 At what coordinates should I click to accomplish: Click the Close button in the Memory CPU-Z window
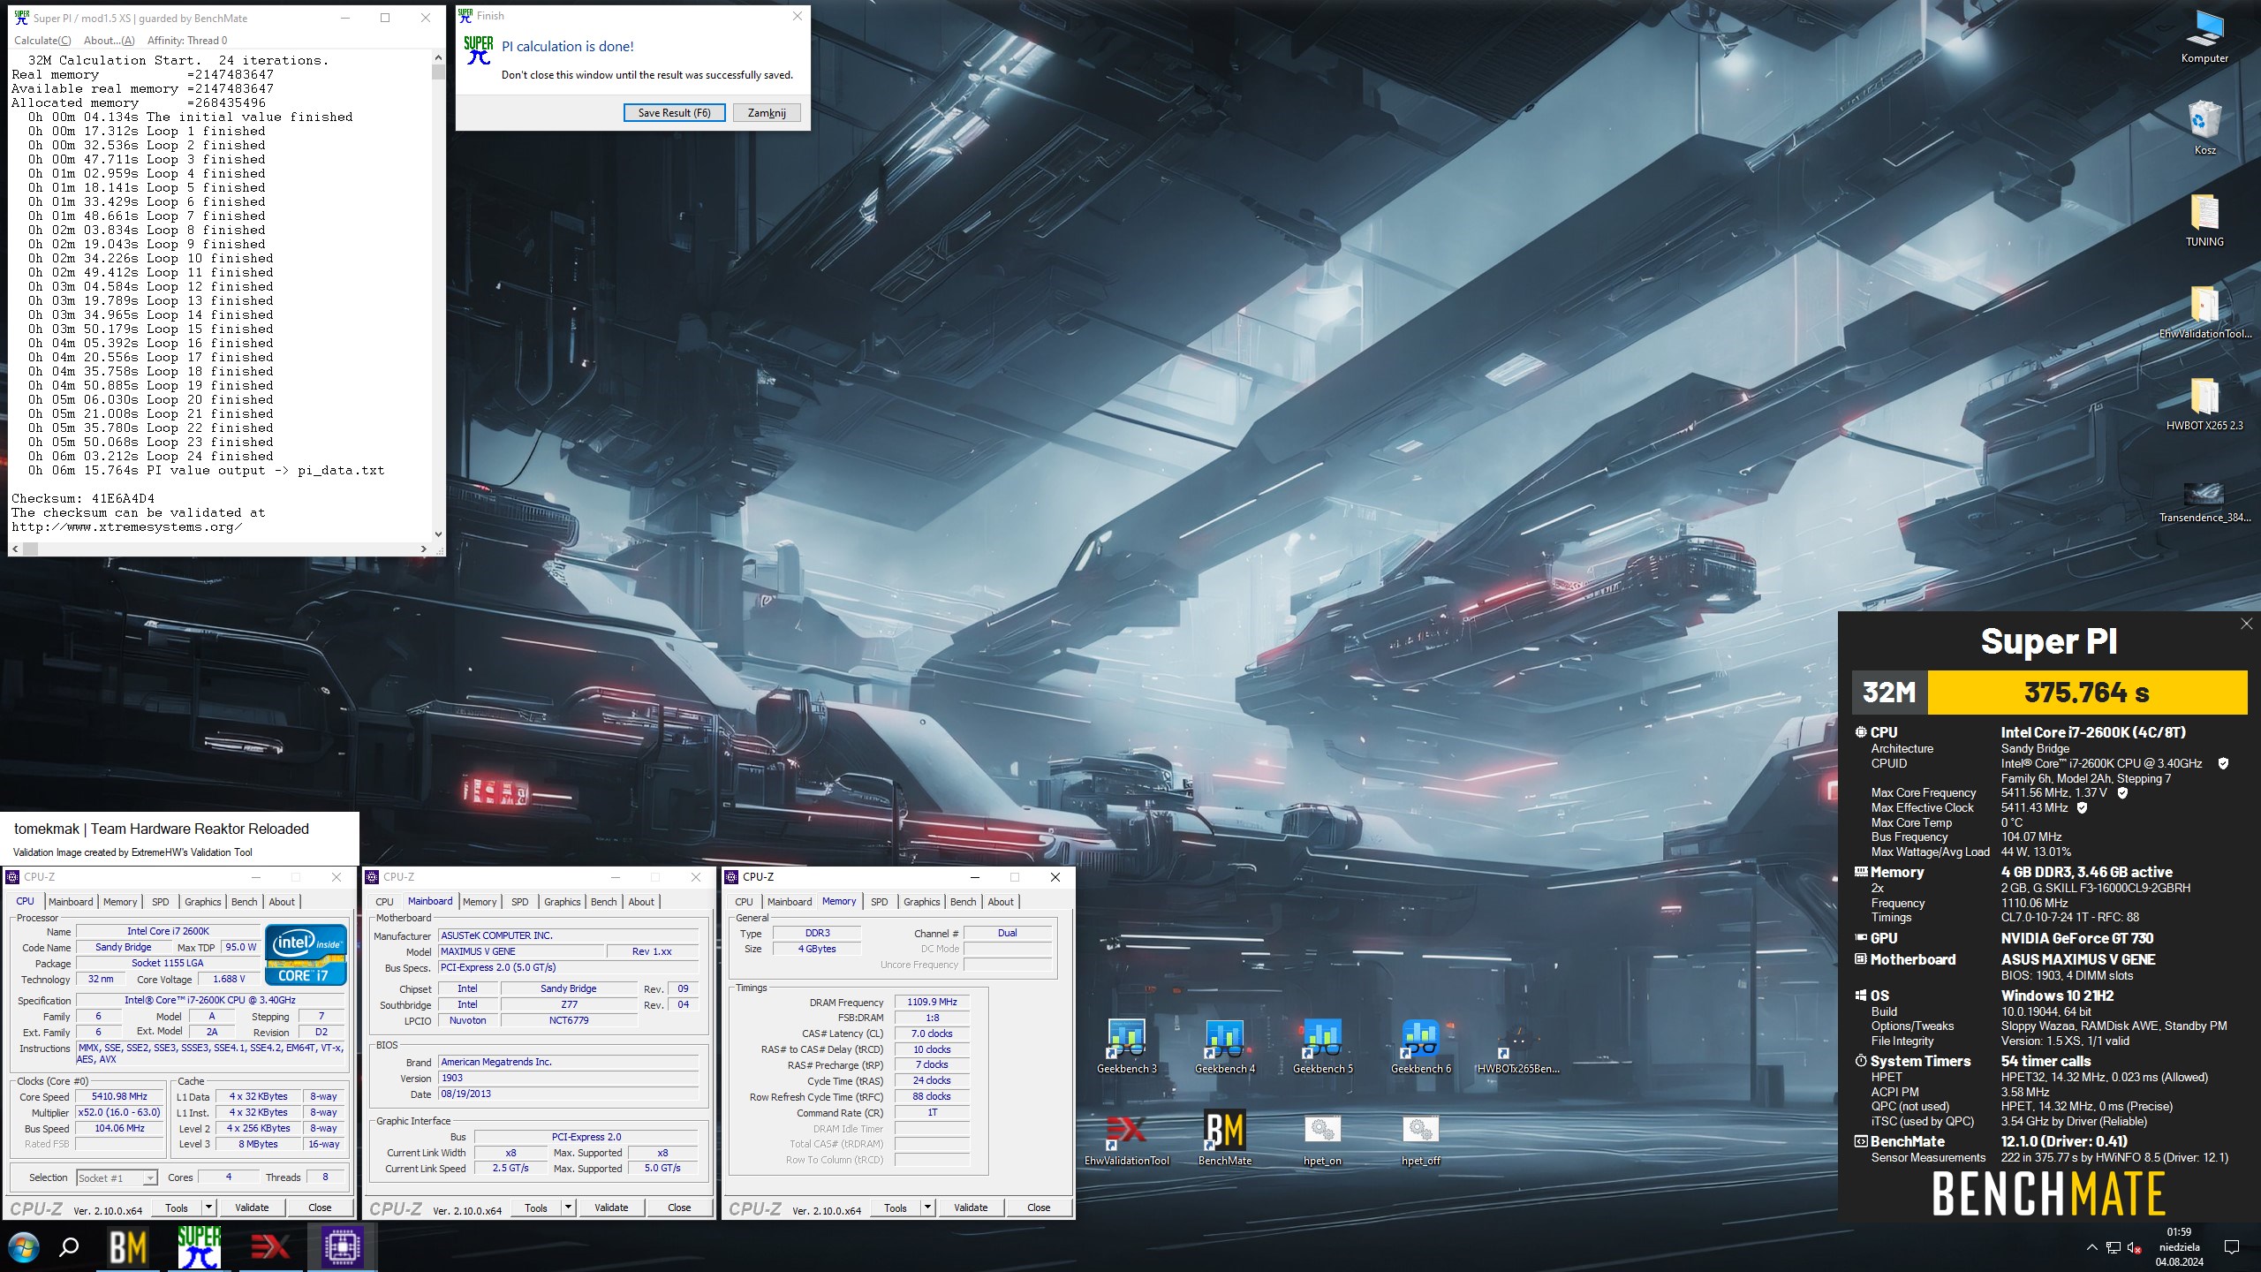pyautogui.click(x=1039, y=1207)
